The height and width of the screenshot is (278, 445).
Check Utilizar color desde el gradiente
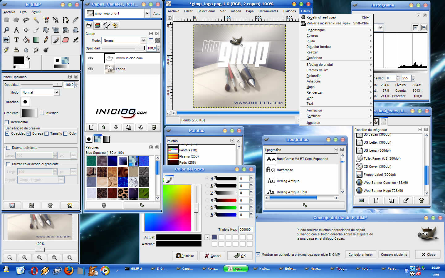click(x=8, y=164)
